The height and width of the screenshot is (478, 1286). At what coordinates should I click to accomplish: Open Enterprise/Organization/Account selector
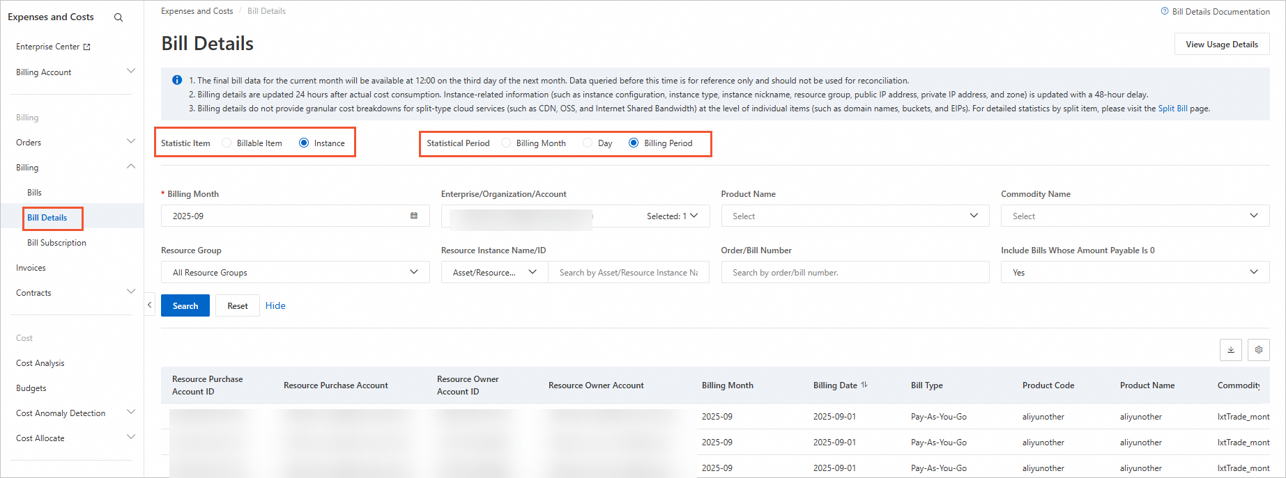(x=576, y=216)
